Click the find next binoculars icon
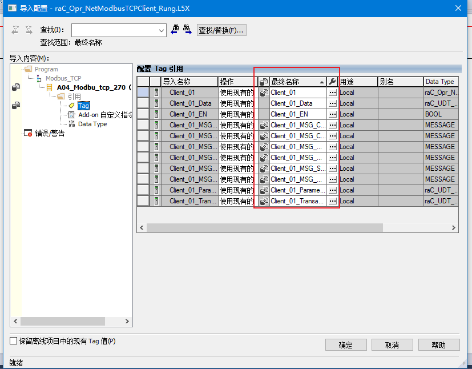 point(187,30)
